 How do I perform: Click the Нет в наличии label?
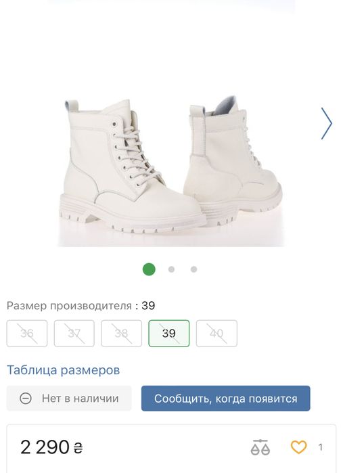click(x=81, y=399)
